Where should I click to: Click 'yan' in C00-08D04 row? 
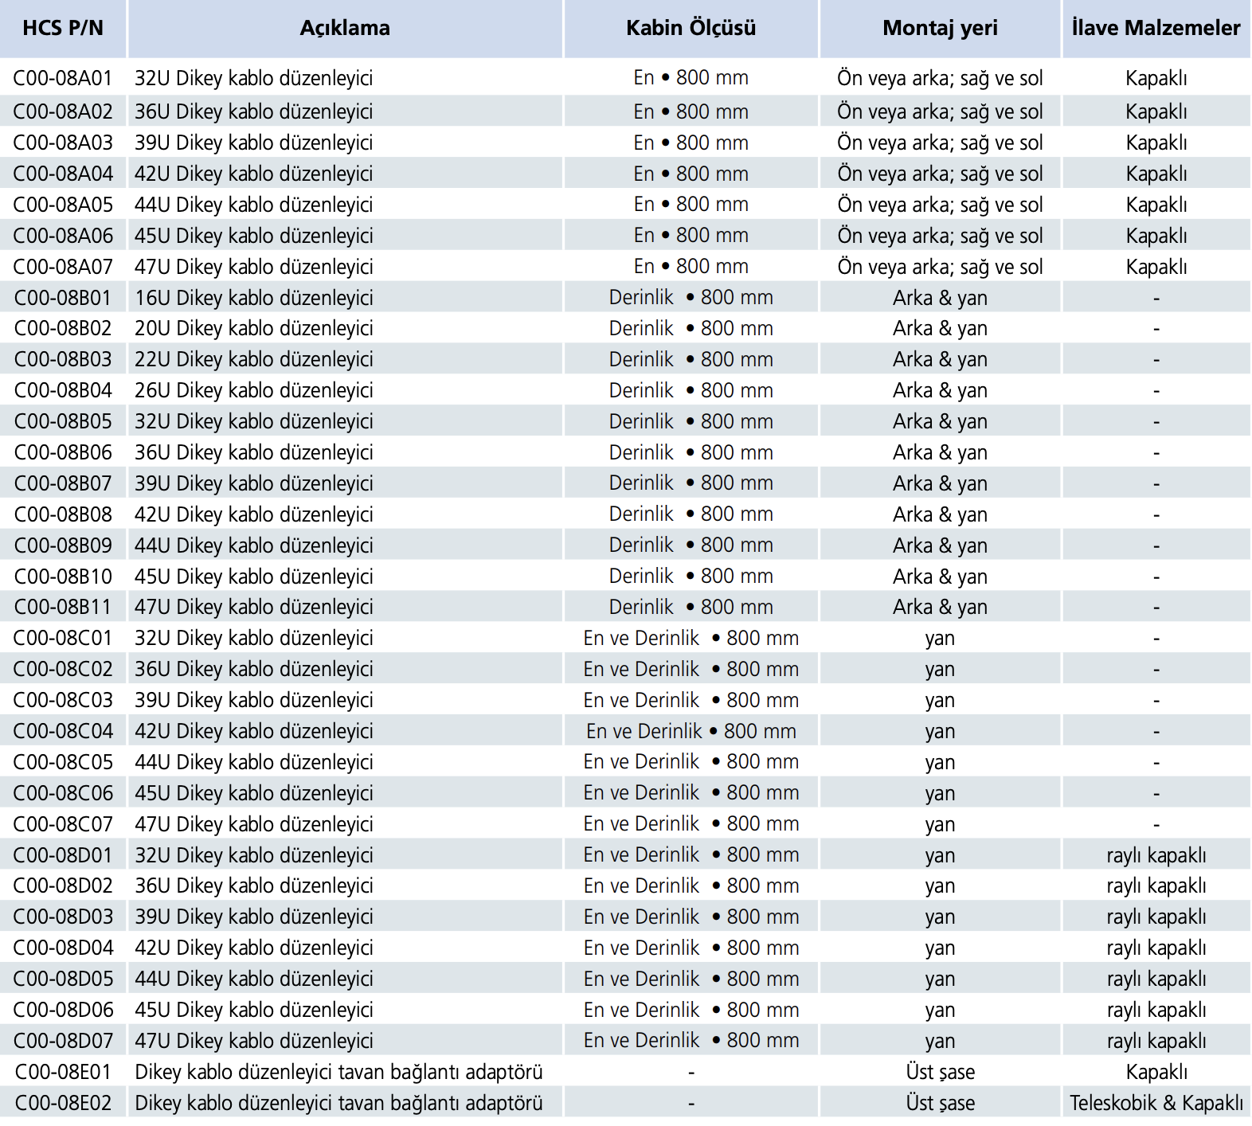[x=940, y=949]
